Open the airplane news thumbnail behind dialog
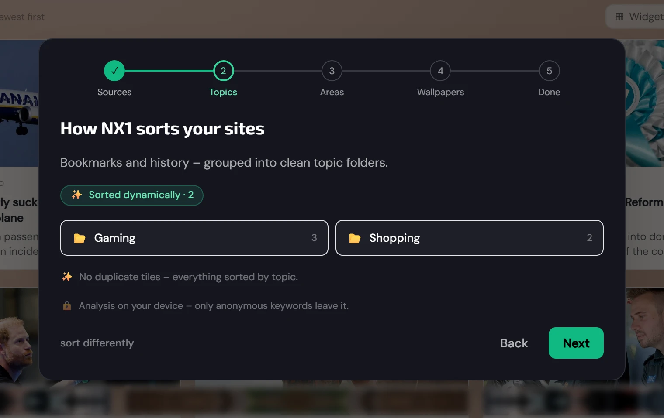The height and width of the screenshot is (418, 664). 19,103
